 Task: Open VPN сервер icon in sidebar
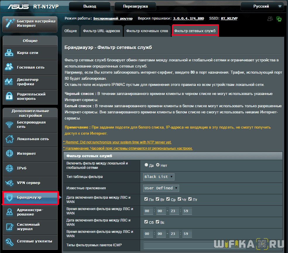9,183
